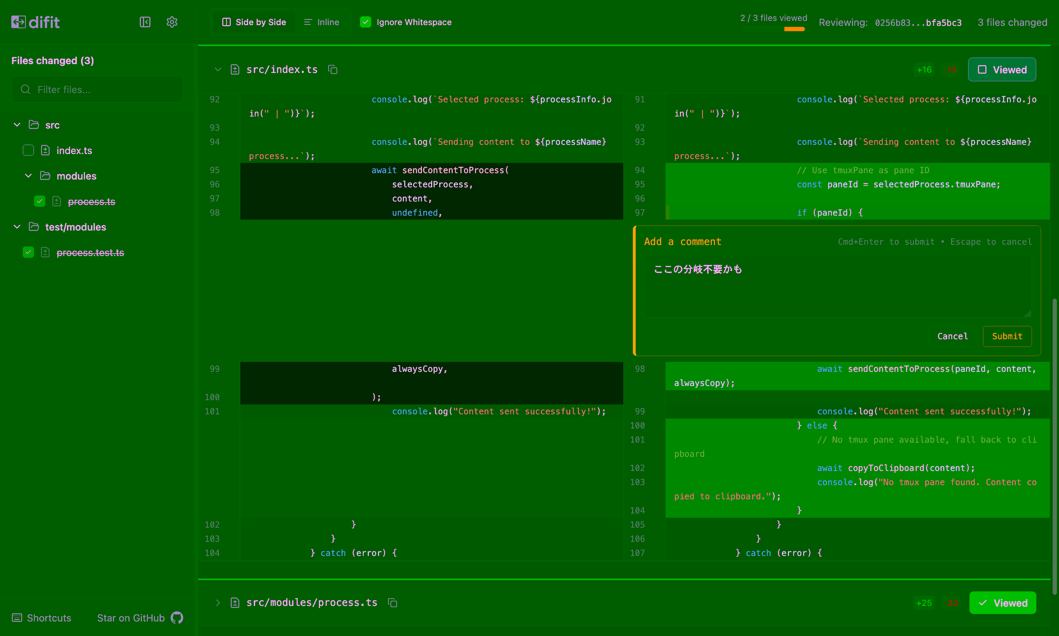Open settings gear icon
This screenshot has height=636, width=1059.
click(x=172, y=22)
